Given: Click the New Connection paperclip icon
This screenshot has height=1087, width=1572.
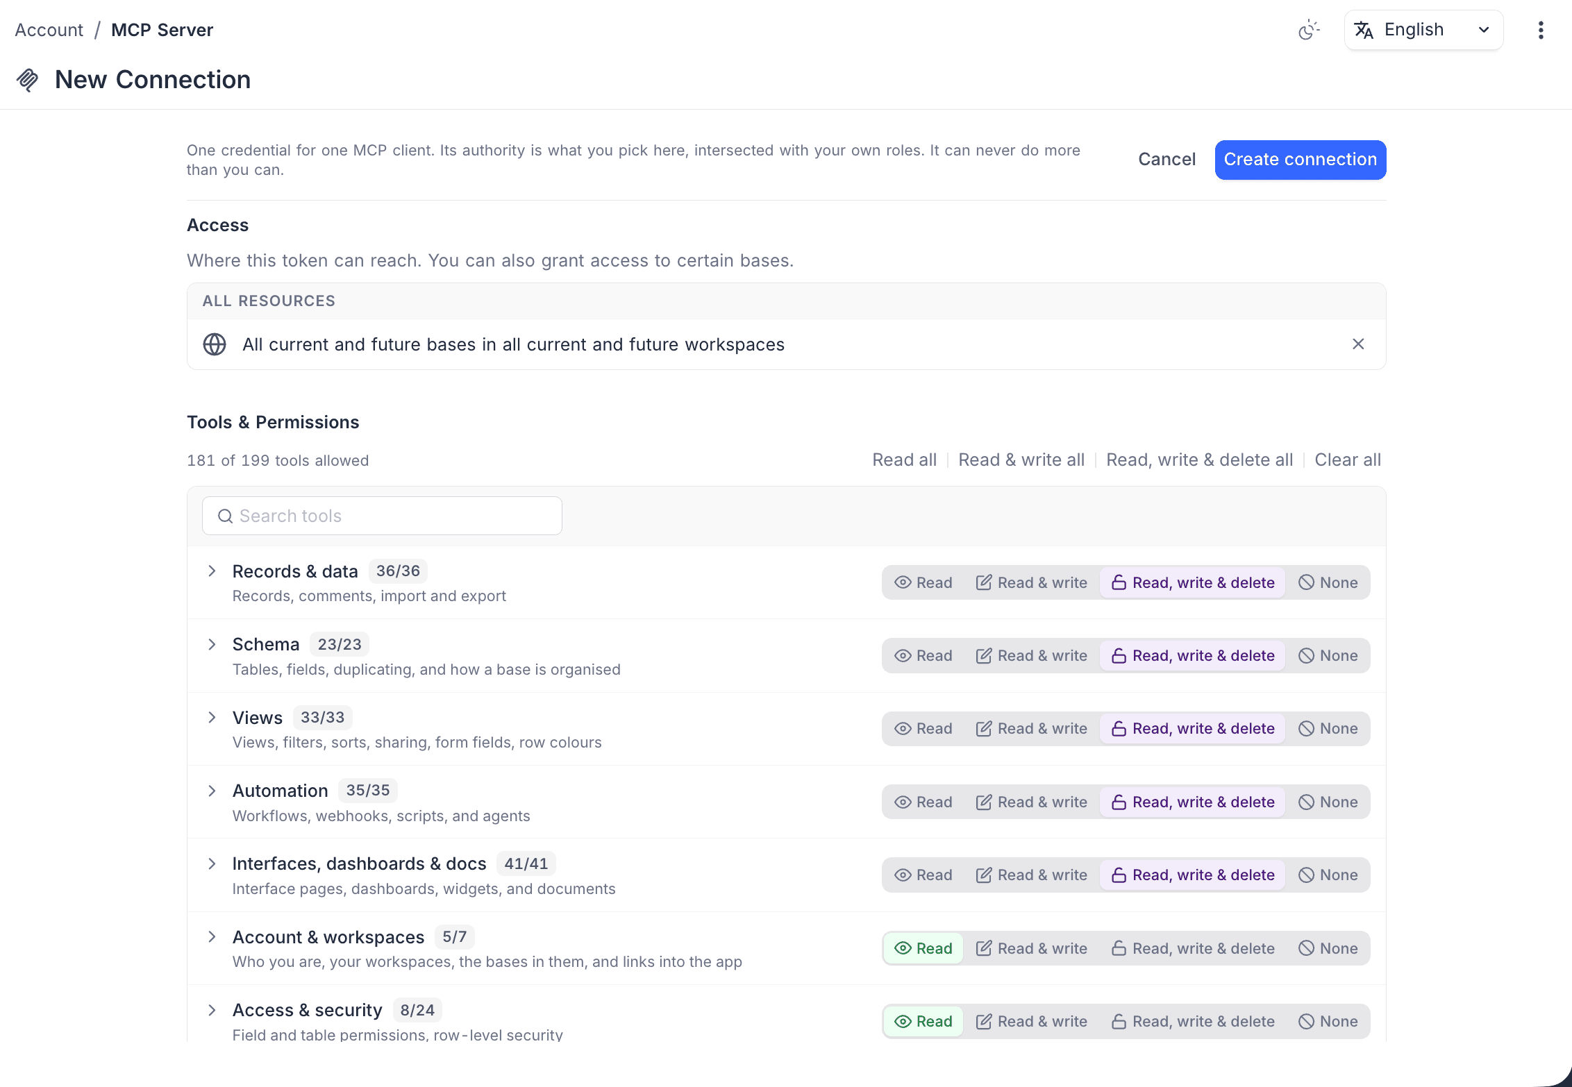Looking at the screenshot, I should 28,80.
